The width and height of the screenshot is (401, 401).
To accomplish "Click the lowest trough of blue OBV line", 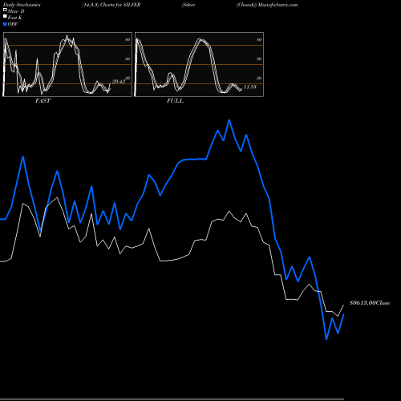I will 326,339.
